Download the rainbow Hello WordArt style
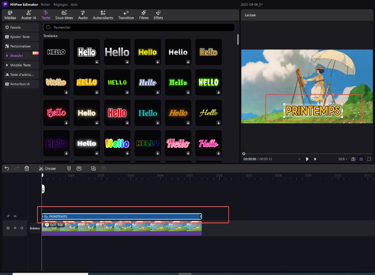The height and width of the screenshot is (275, 375). click(127, 153)
